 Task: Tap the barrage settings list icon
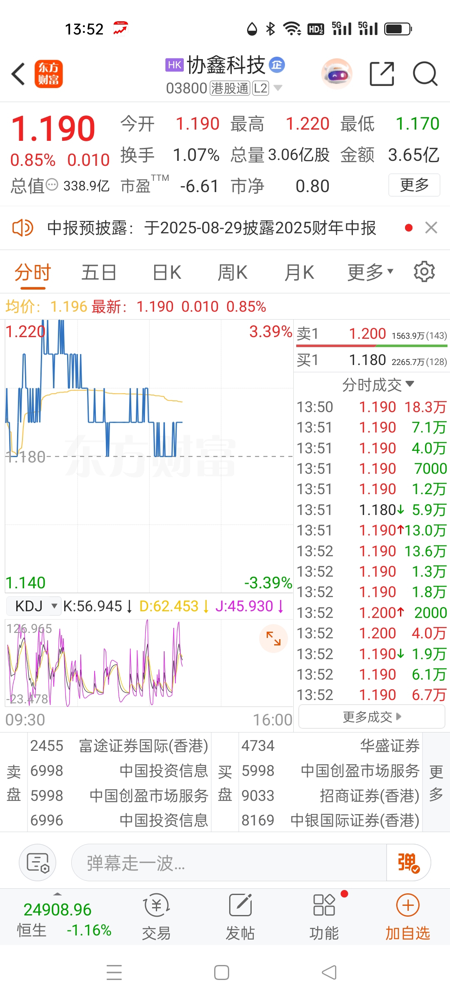point(38,862)
